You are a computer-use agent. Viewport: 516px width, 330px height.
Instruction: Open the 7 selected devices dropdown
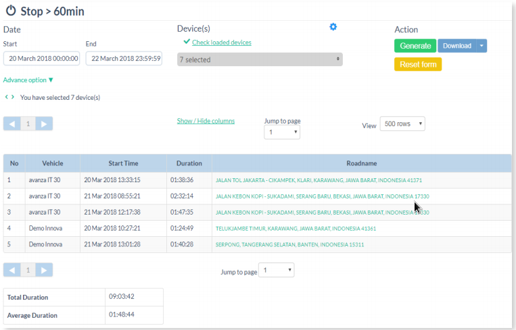tap(260, 59)
